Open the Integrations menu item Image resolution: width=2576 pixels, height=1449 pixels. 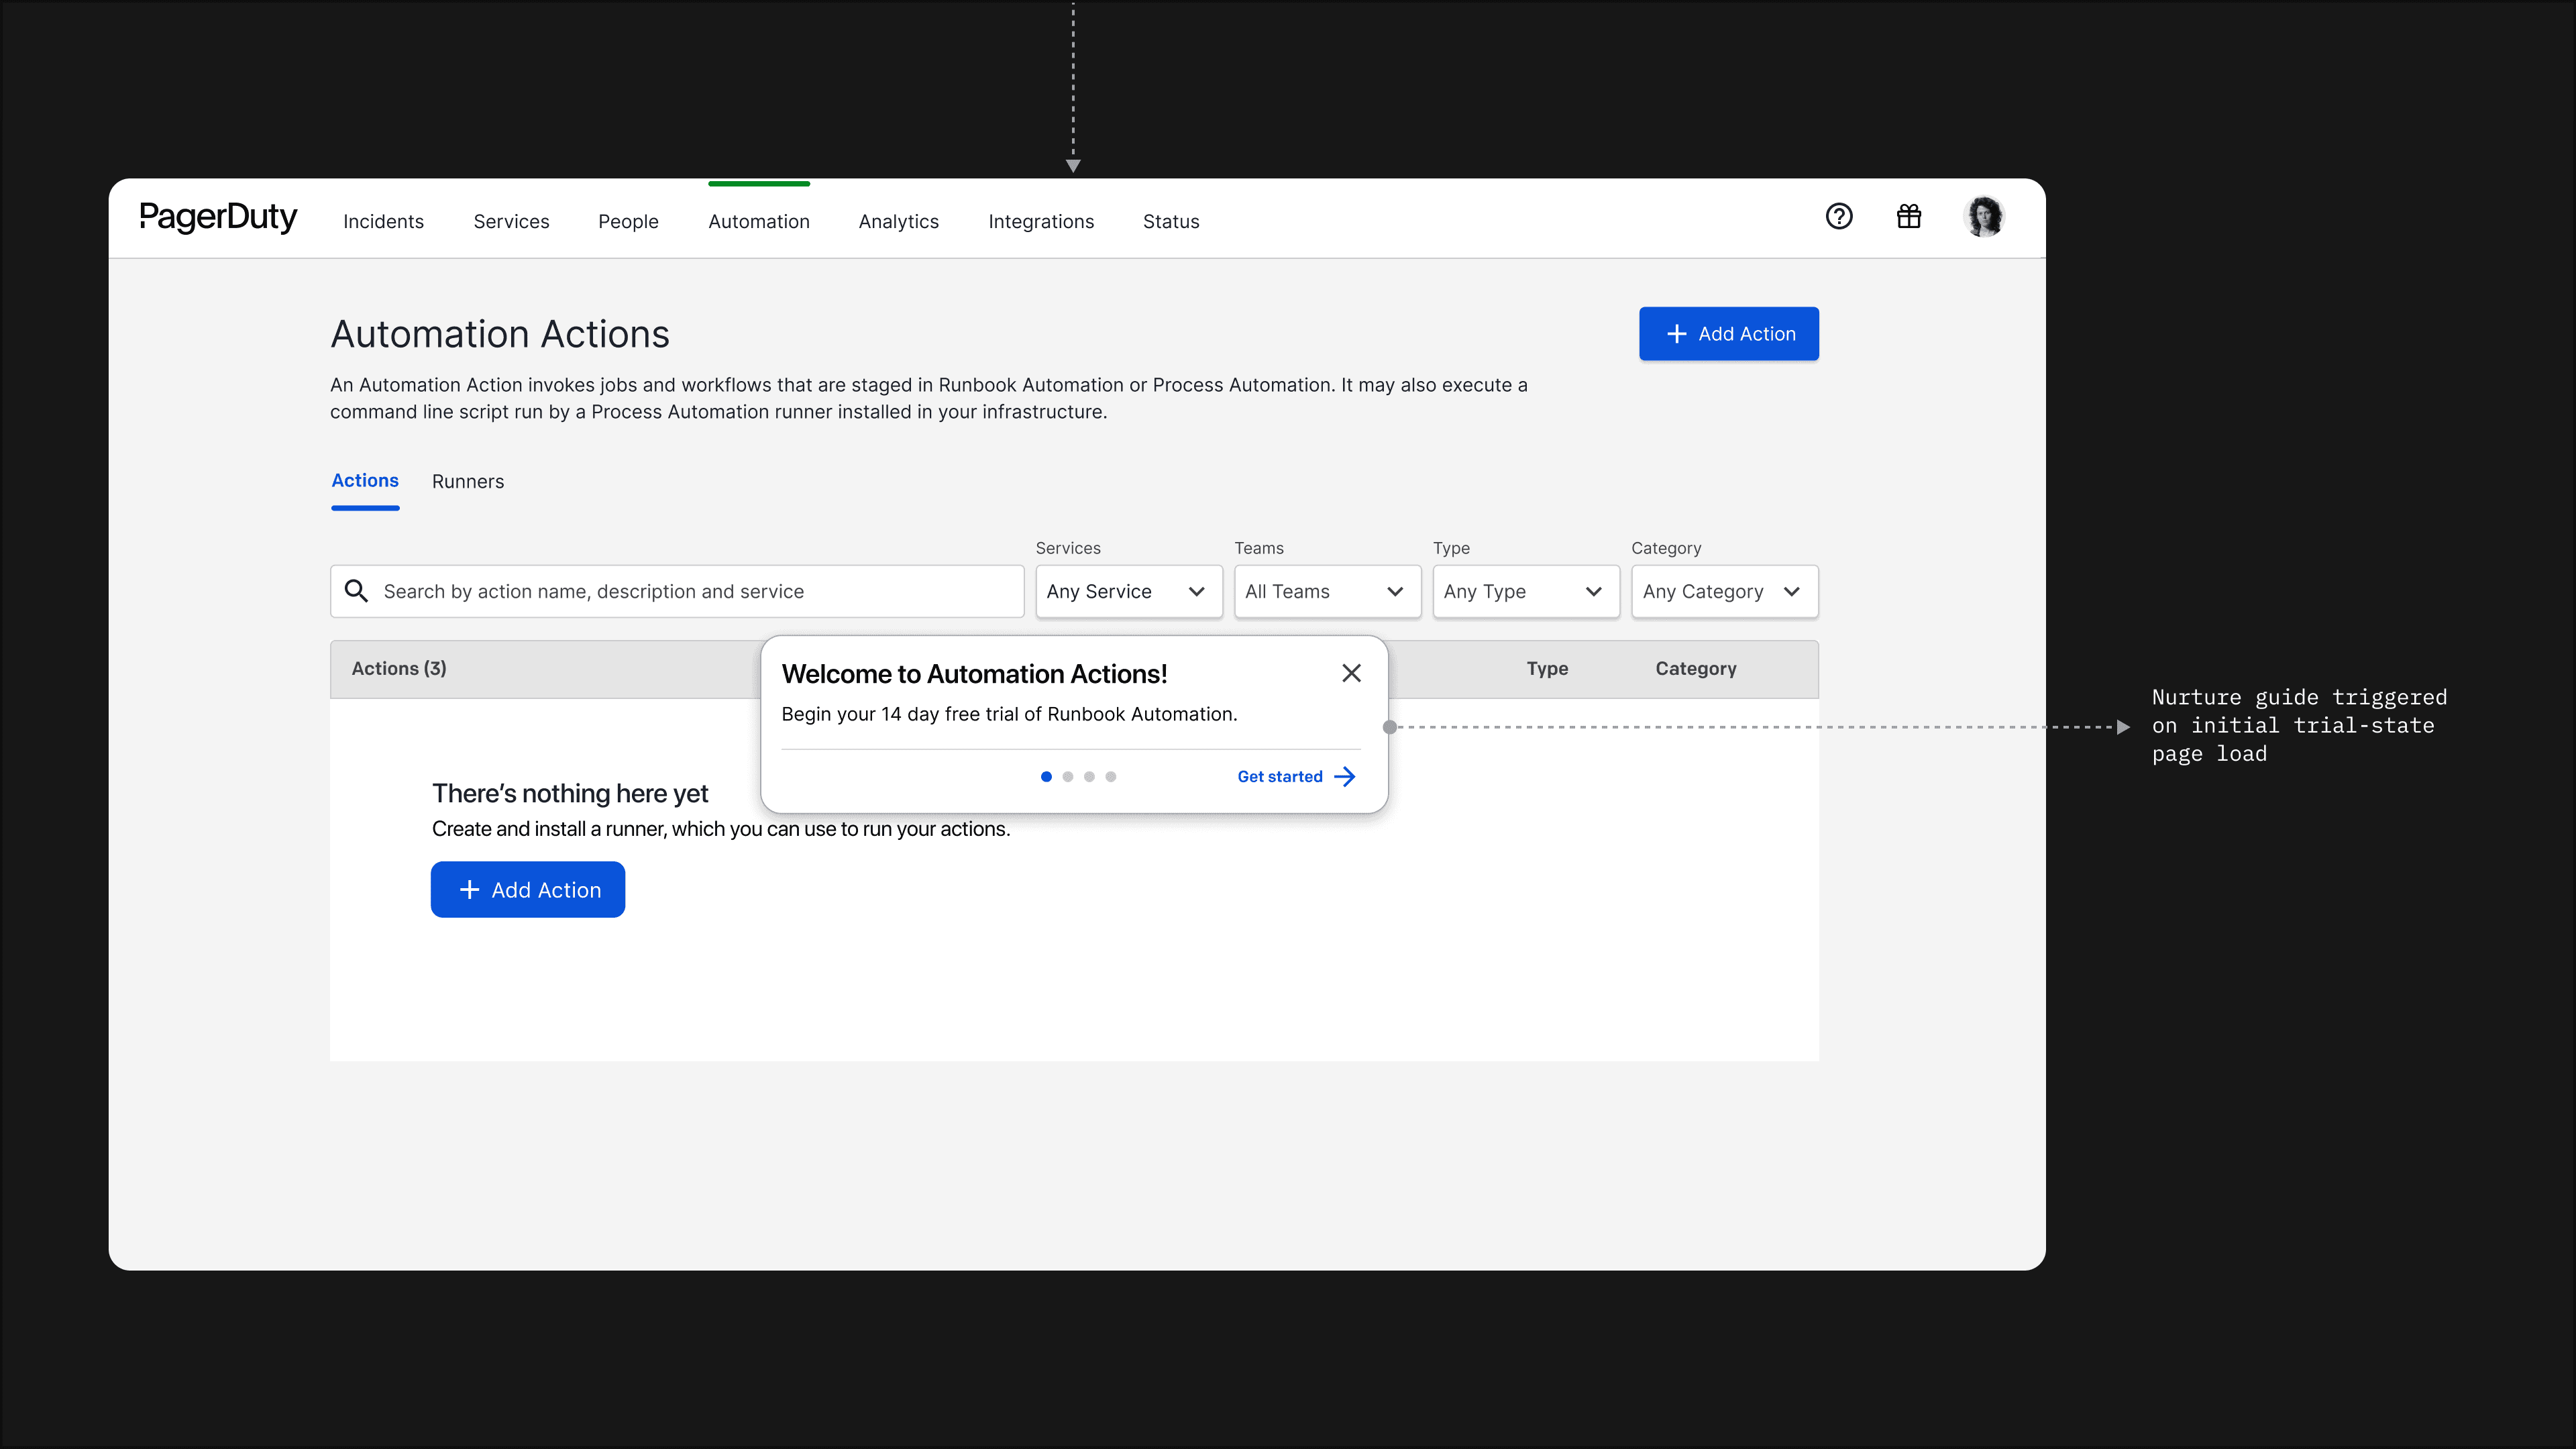1041,221
